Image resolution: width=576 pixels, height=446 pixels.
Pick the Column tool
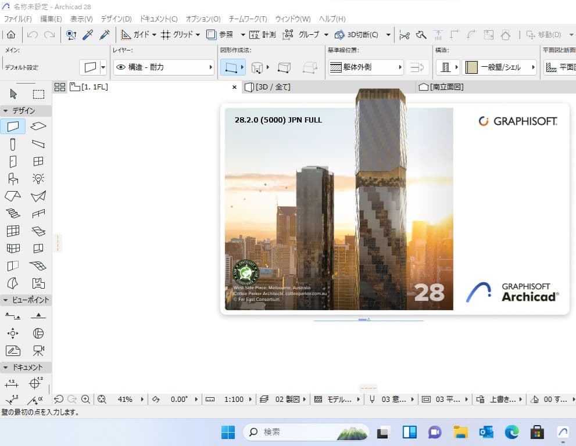13,144
